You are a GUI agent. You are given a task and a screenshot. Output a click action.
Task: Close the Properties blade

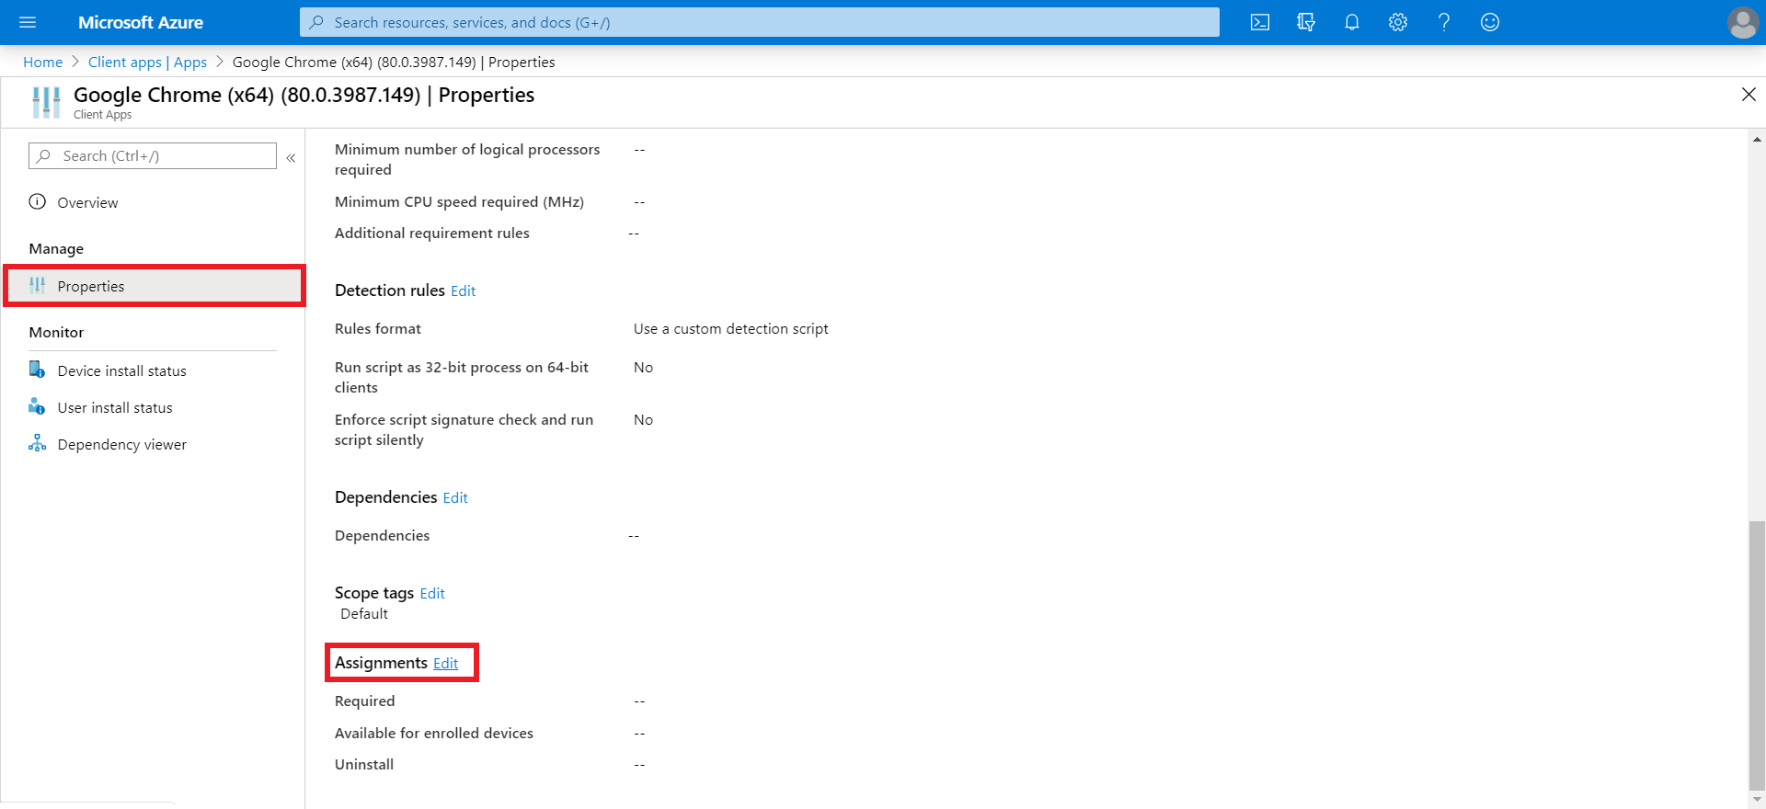[1749, 95]
